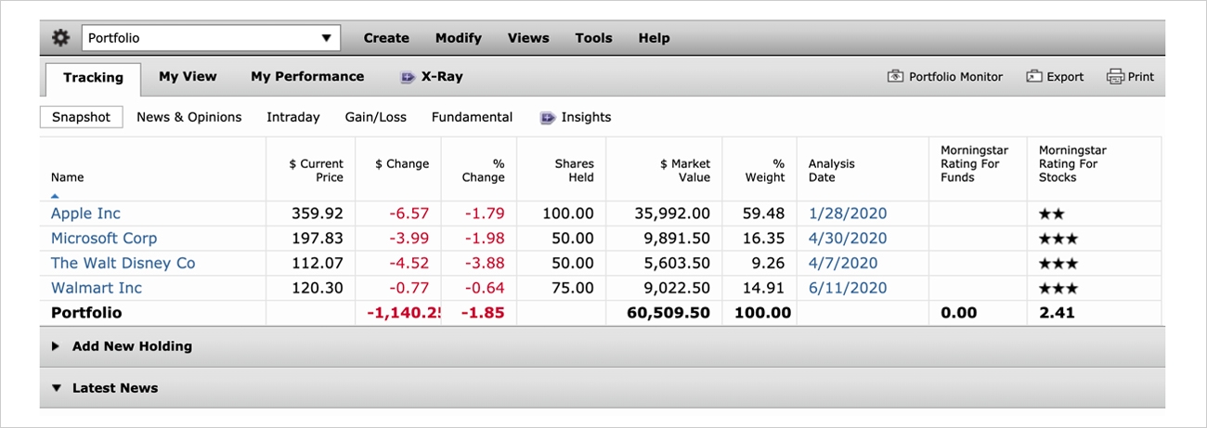The image size is (1207, 428).
Task: Click the Print printer icon
Action: pos(1115,77)
